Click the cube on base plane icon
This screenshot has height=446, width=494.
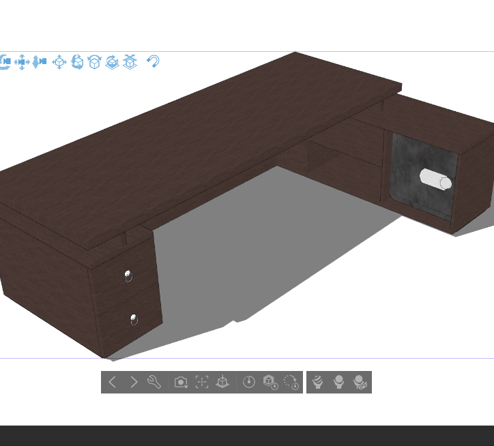pyautogui.click(x=222, y=382)
